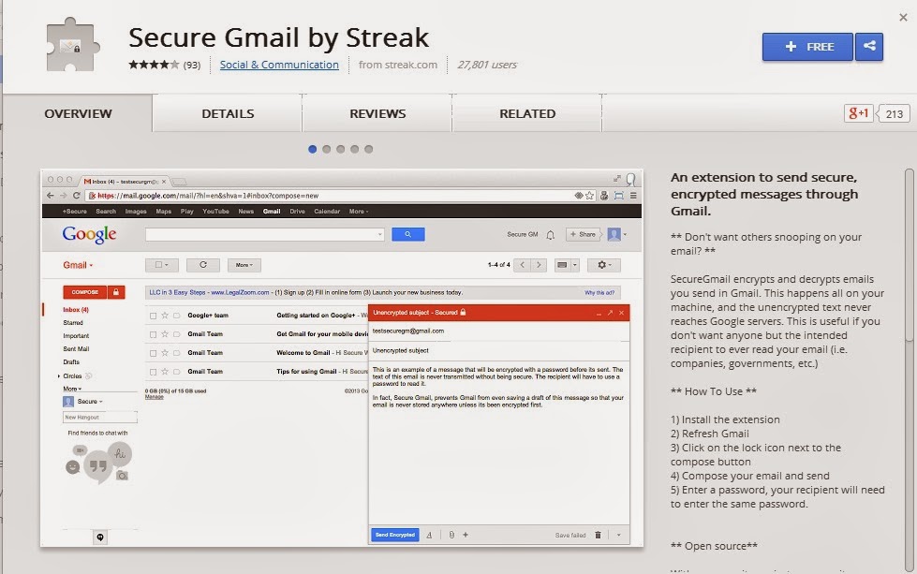
Task: Click the description panel scrollbar
Action: [909, 255]
